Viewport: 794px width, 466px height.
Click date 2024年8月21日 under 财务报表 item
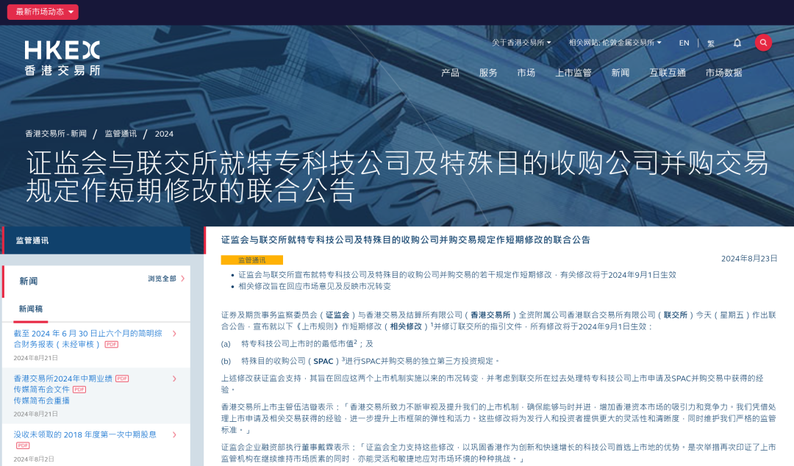35,358
